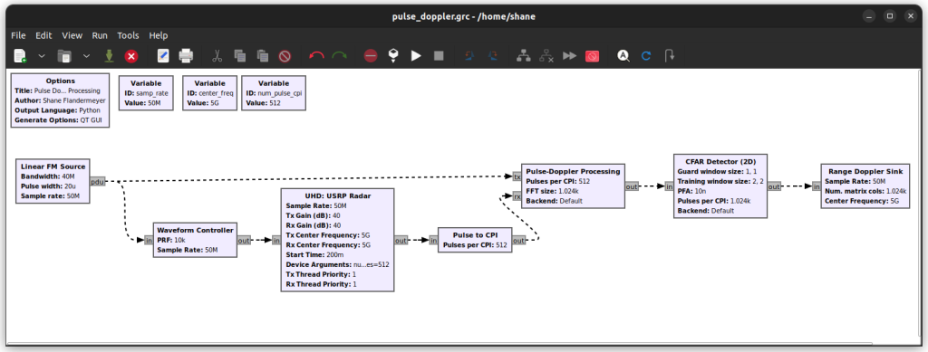
Task: Execute the flowgraph with the play button
Action: point(416,55)
